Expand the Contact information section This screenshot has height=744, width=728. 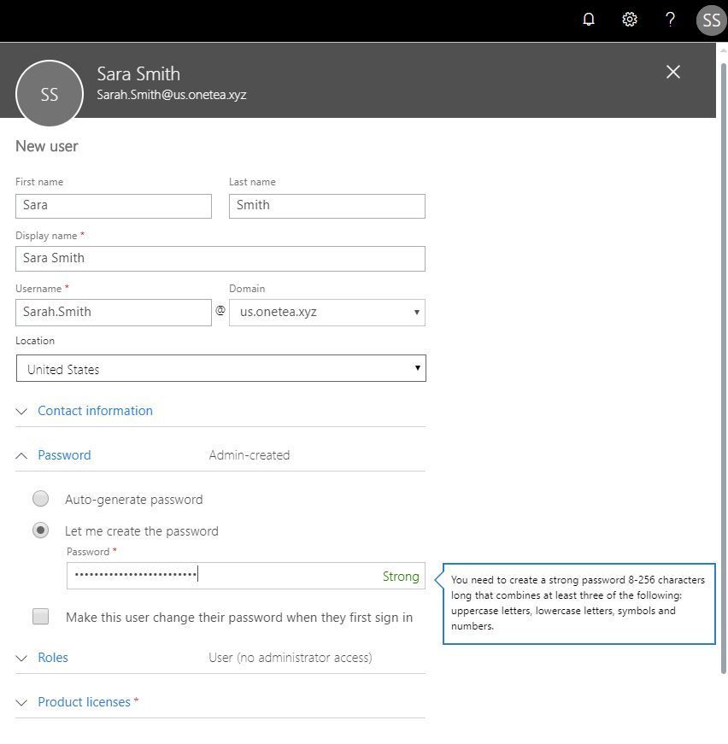point(95,411)
